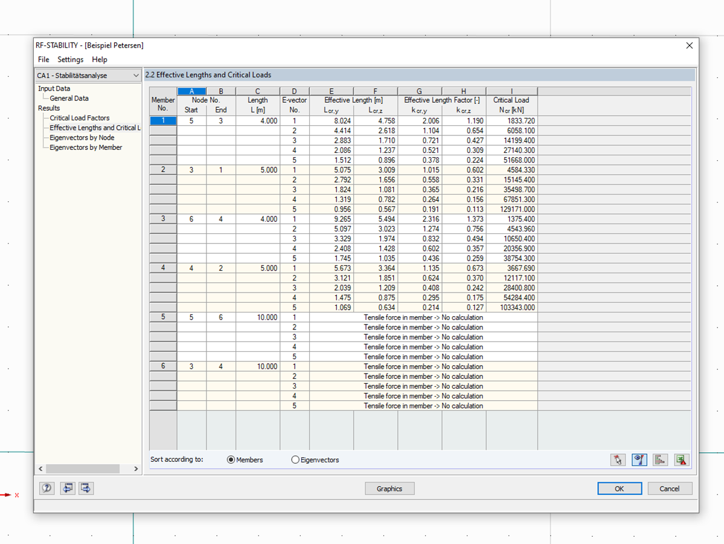Image resolution: width=724 pixels, height=544 pixels.
Task: Click the Excel export icon
Action: (682, 460)
